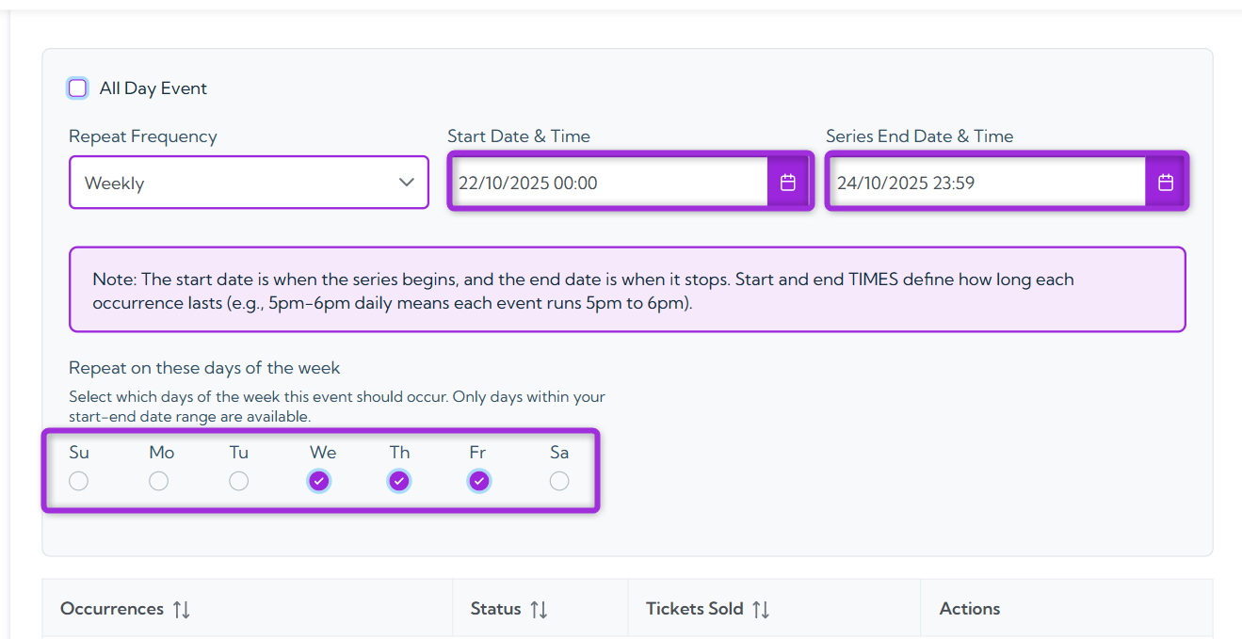Select Sunday as a repeat day

coord(79,481)
